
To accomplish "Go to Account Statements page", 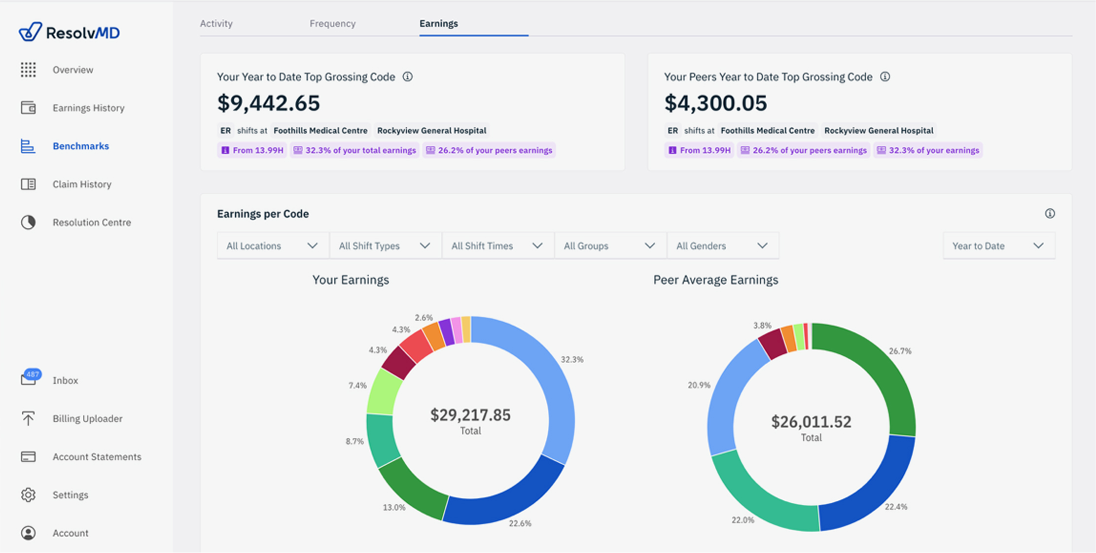I will click(97, 456).
